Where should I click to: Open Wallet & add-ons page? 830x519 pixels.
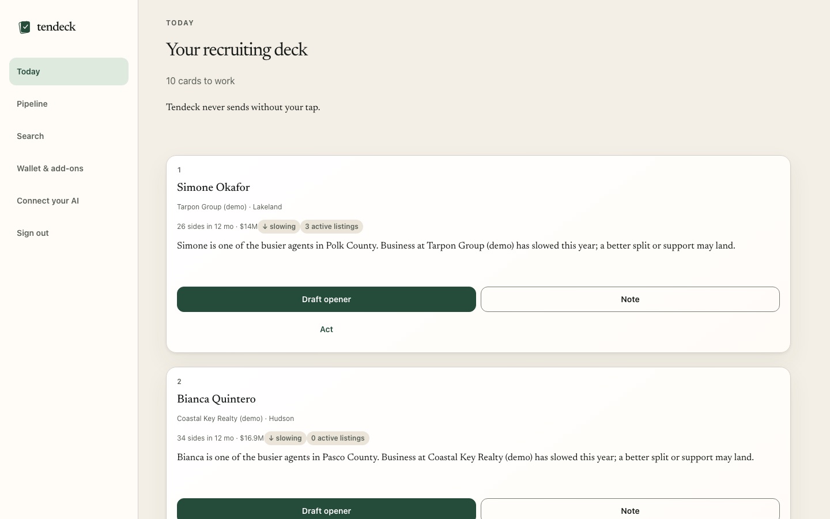69,168
